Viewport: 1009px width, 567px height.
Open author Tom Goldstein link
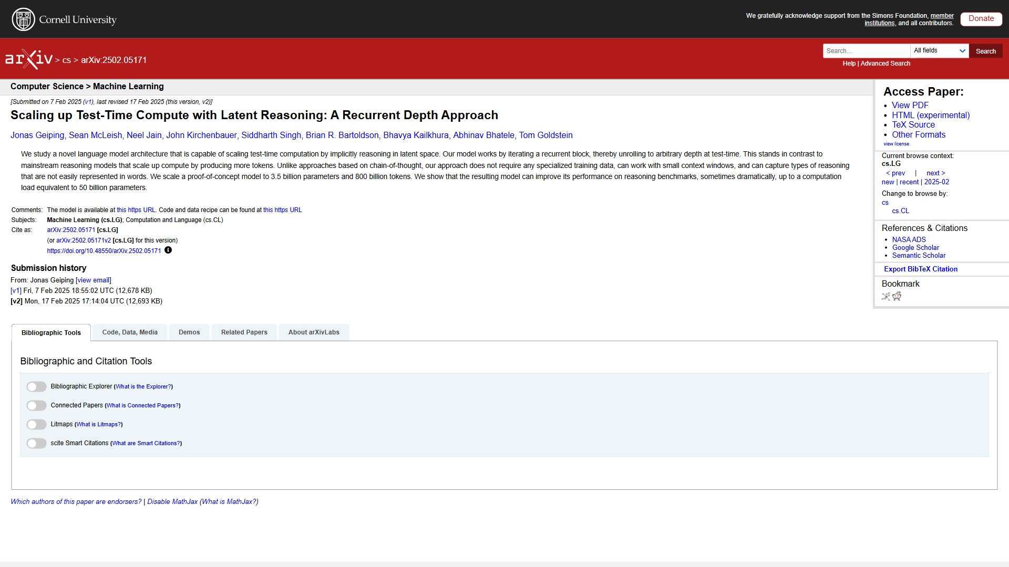545,135
